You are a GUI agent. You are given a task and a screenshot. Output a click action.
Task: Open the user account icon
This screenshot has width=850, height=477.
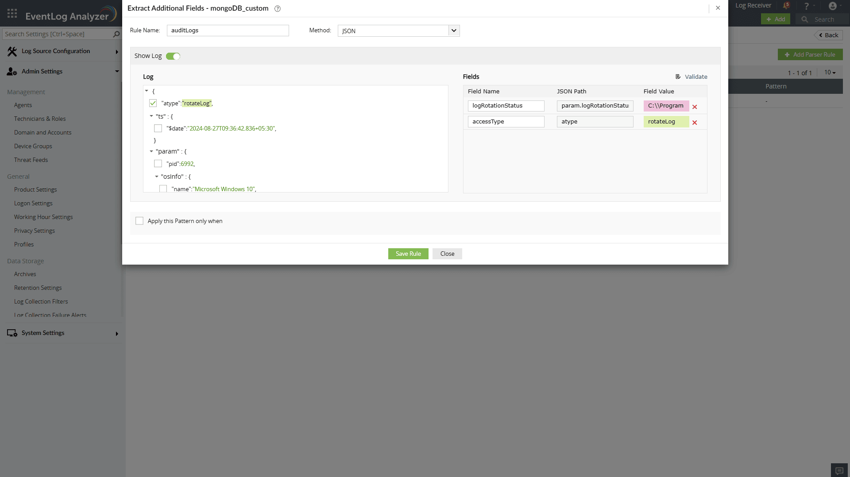pyautogui.click(x=834, y=5)
